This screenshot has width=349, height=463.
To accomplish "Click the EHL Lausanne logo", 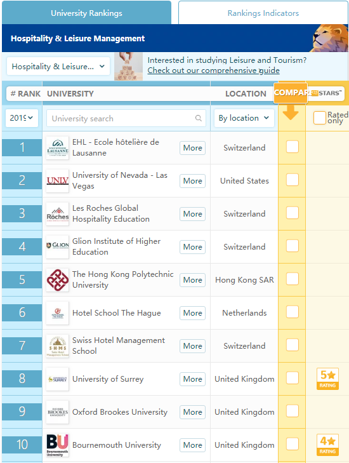I will (58, 147).
